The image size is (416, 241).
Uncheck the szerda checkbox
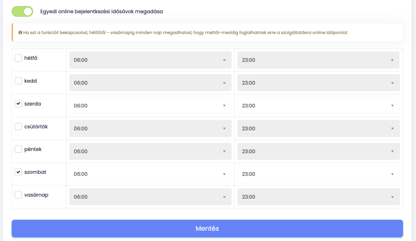pos(18,104)
